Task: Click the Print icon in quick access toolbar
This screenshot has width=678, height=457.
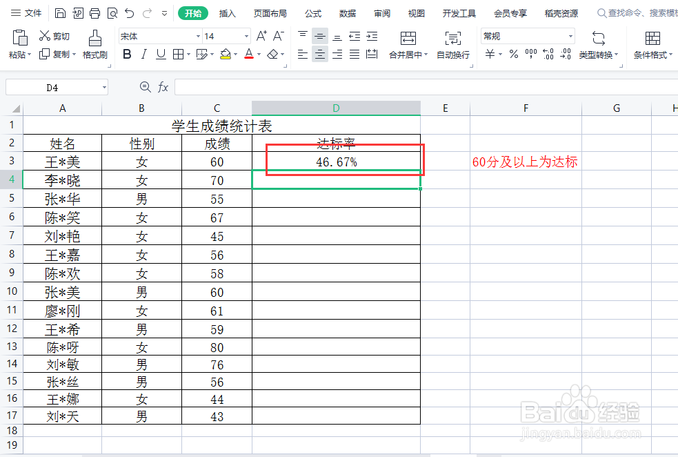Action: pyautogui.click(x=94, y=12)
